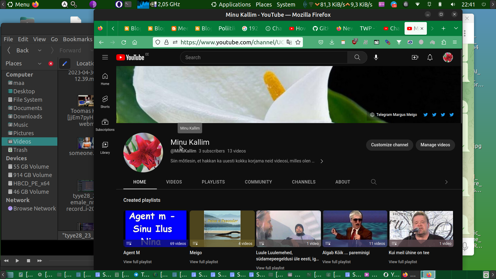This screenshot has width=496, height=279.
Task: Open the uBlock Origin extension icon
Action: tap(355, 42)
